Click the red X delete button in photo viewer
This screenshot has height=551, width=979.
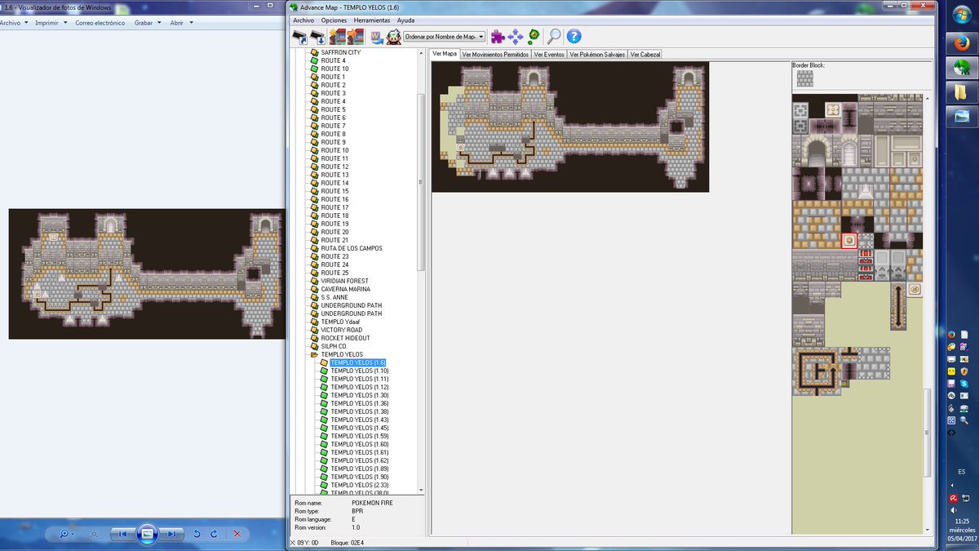tap(237, 533)
